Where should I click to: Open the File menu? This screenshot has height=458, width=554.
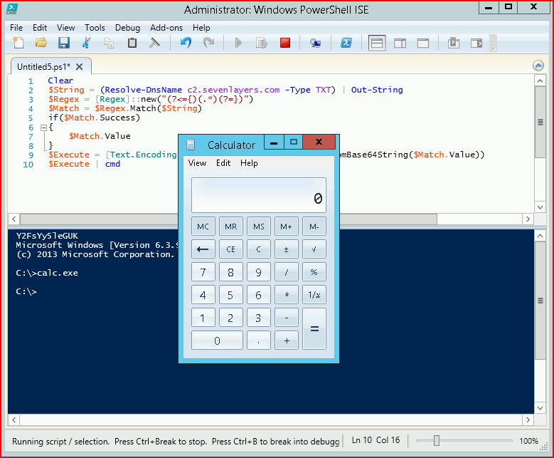(16, 28)
